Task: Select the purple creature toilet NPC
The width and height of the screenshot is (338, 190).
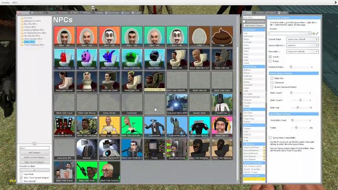Action: 87,59
